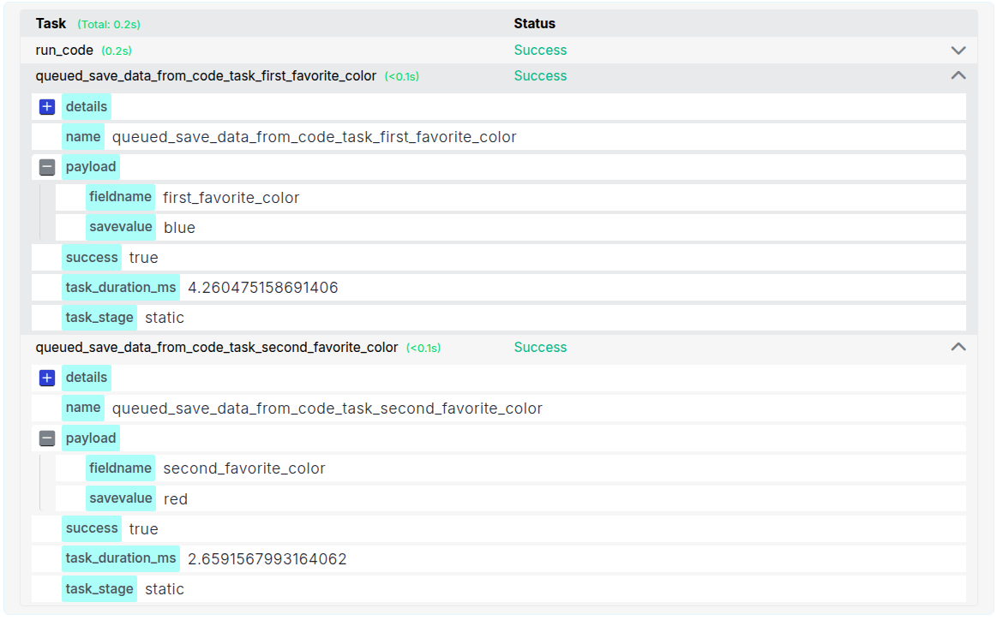The image size is (997, 638).
Task: Click the Success status of run_code
Action: click(x=540, y=51)
